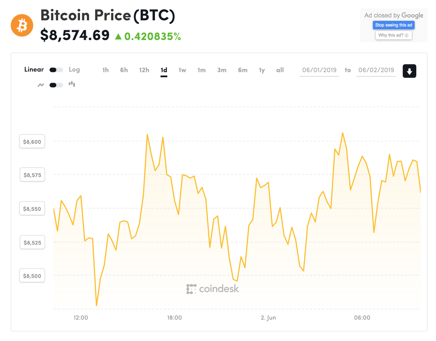Click the 'Stop seeing this ad' button

click(x=393, y=25)
